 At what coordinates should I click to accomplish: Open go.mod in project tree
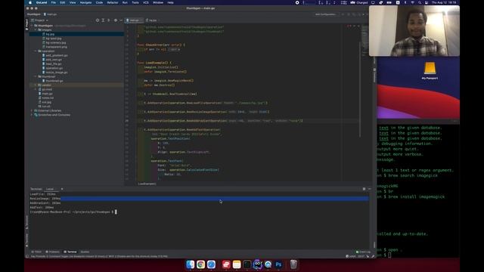45,89
